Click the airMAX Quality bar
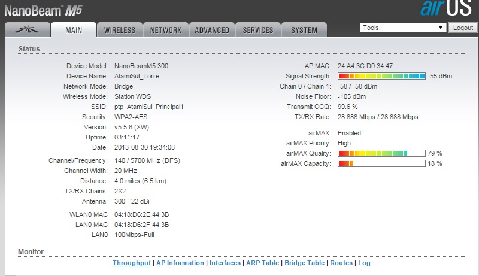This screenshot has width=479, height=276. 381,153
